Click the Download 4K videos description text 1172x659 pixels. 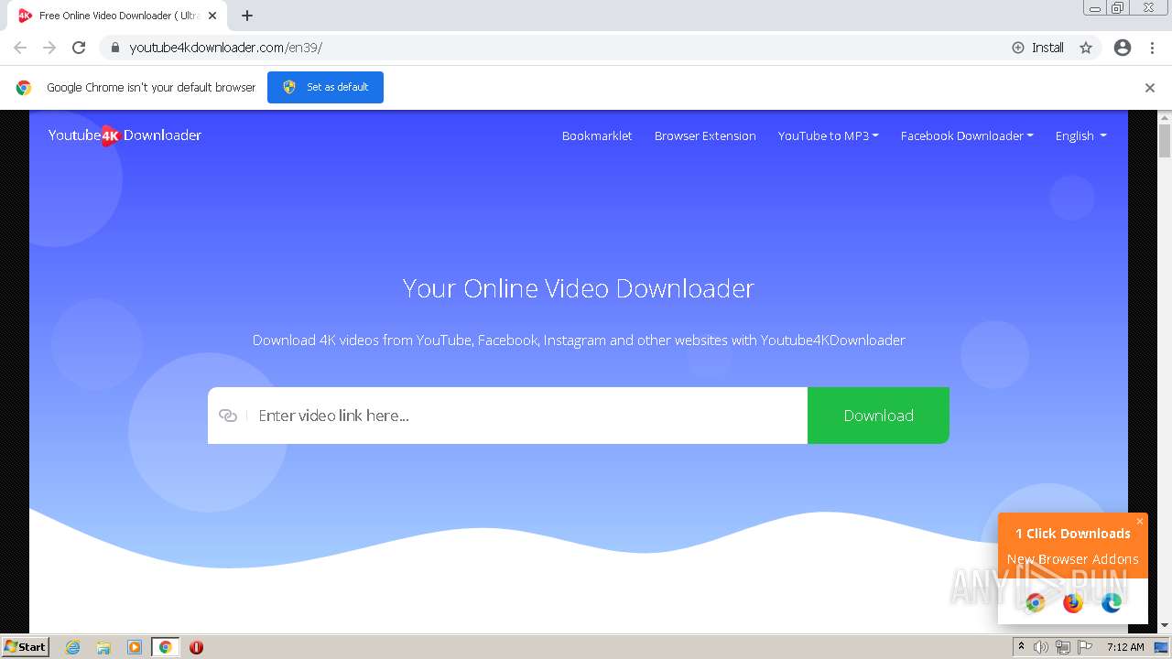579,340
